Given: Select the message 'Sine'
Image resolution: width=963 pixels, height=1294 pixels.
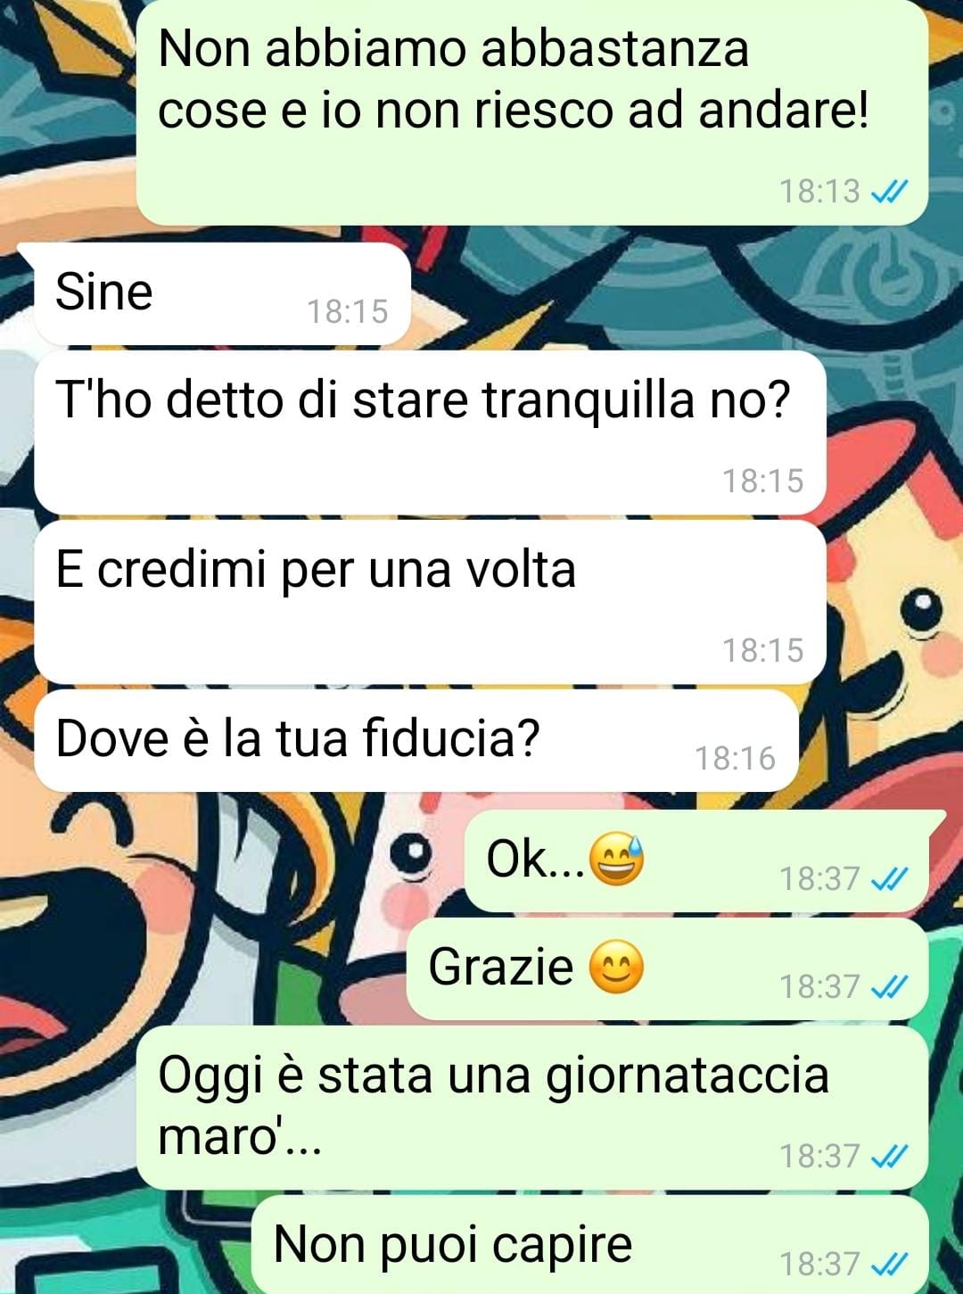Looking at the screenshot, I should (x=214, y=293).
